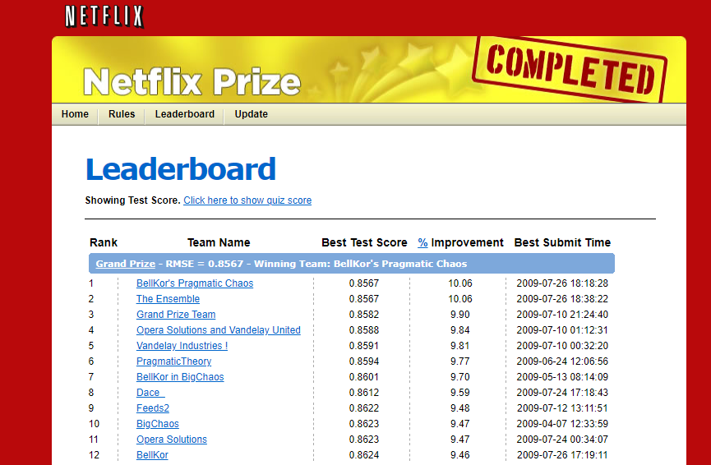Click the Leaderboard page heading
This screenshot has width=711, height=465.
tap(181, 169)
